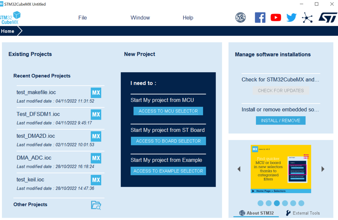
Task: Select the fifth carousel dot
Action: coord(293,203)
